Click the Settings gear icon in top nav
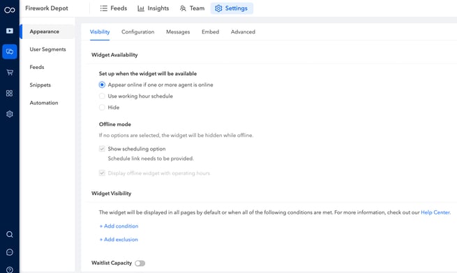Screen dimensions: 457x273 [x=218, y=8]
